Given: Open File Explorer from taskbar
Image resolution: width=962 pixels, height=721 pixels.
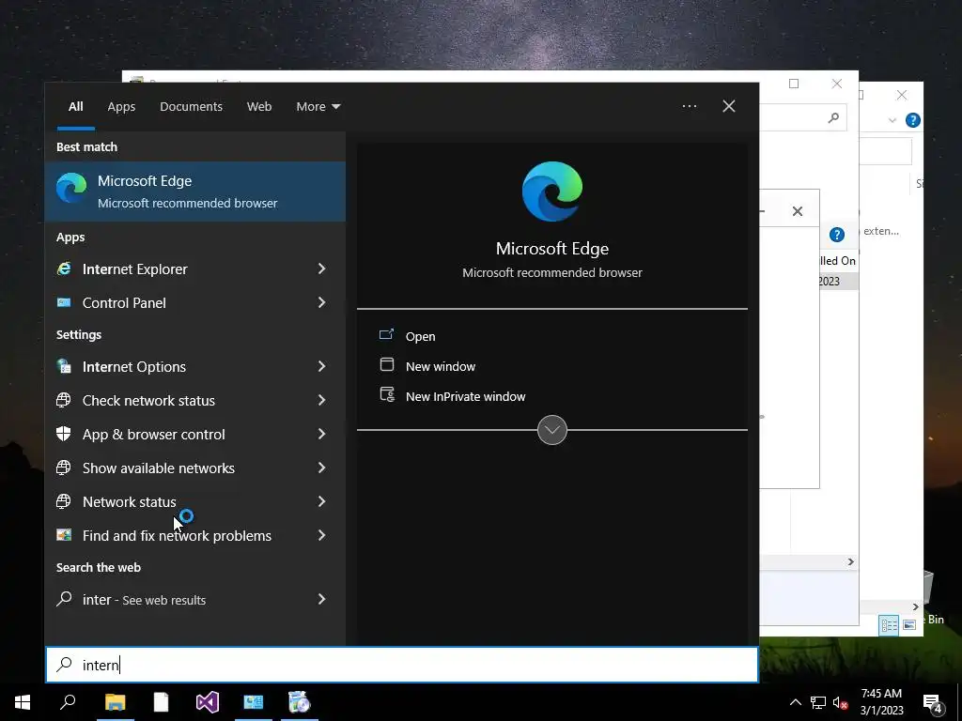Looking at the screenshot, I should (115, 702).
